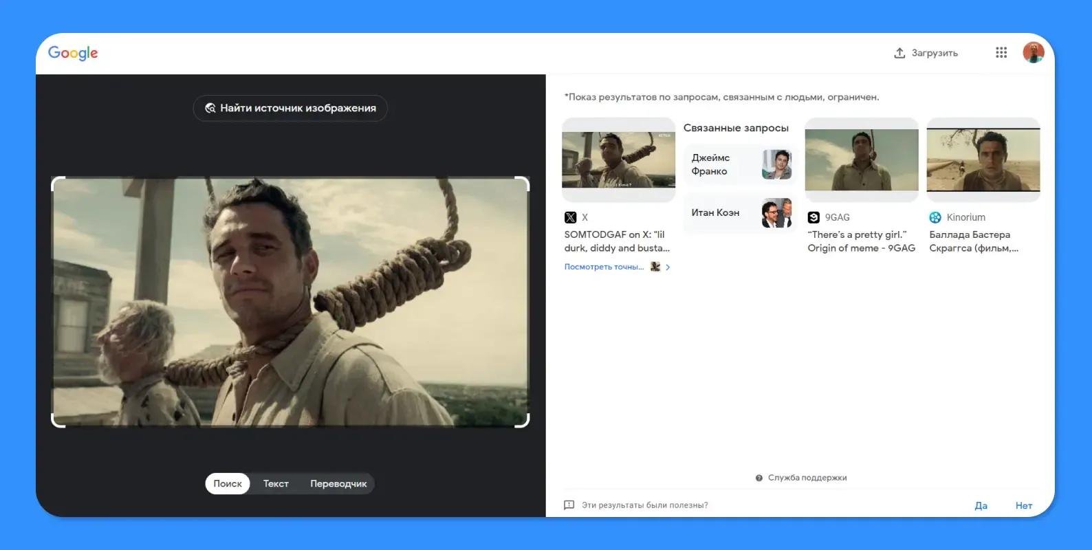This screenshot has height=550, width=1092.
Task: Select Итан Коэн related query
Action: pos(739,213)
